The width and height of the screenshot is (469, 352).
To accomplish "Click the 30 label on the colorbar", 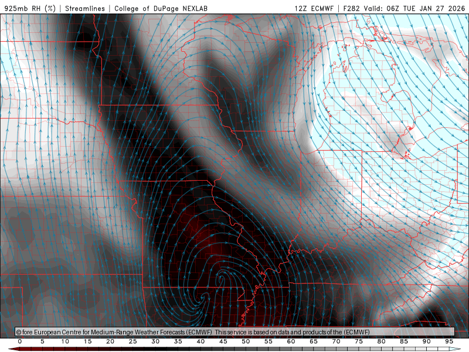I will [x=155, y=341].
